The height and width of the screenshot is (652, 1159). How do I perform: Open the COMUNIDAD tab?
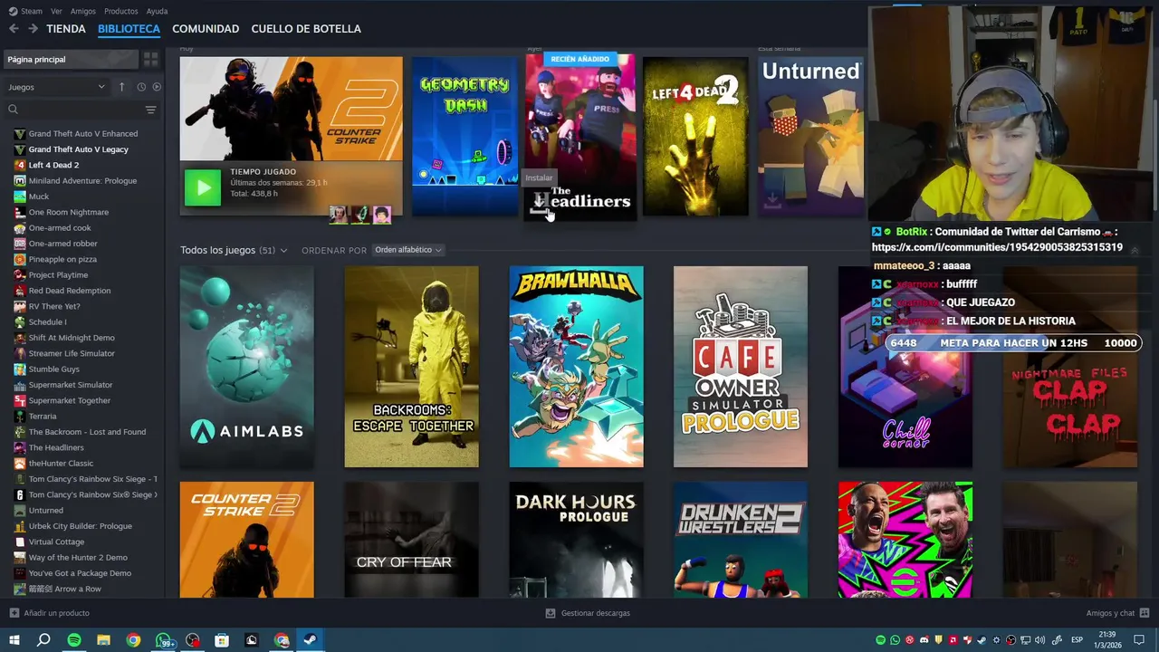(206, 29)
